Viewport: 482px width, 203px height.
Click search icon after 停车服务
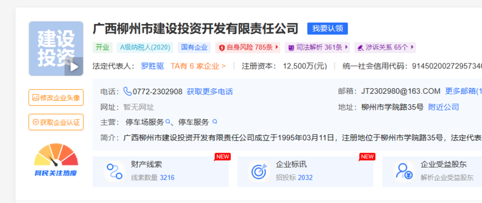click(215, 122)
